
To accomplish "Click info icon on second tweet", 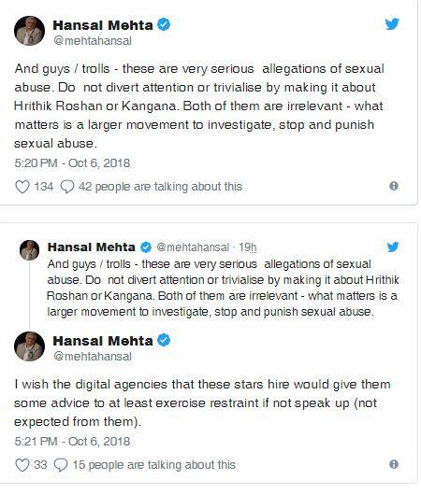I will [x=394, y=464].
